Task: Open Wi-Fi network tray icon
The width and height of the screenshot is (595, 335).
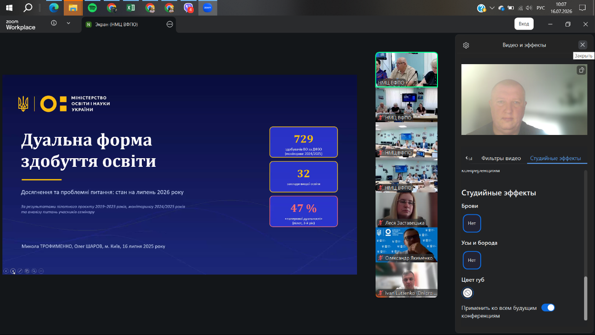Action: click(x=521, y=8)
